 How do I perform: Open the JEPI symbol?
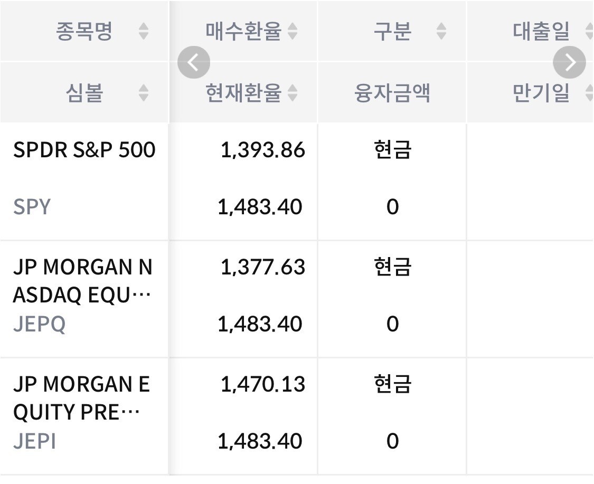pos(34,441)
